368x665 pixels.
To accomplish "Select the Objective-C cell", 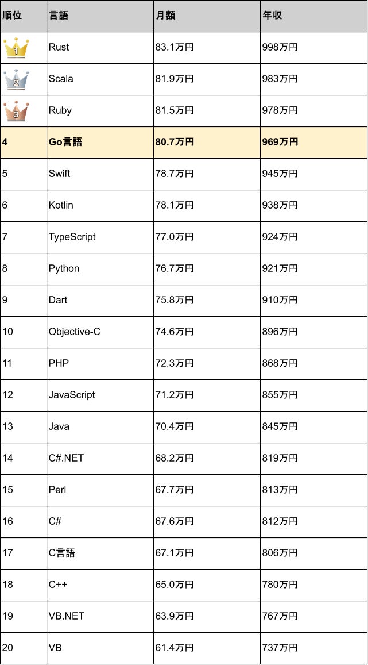I will click(x=75, y=332).
